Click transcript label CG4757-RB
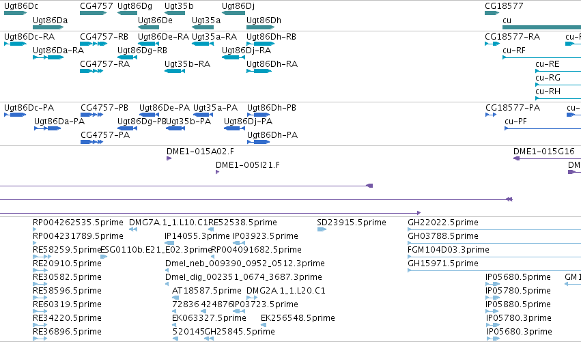Screen dimensions: 581x342 click(104, 37)
